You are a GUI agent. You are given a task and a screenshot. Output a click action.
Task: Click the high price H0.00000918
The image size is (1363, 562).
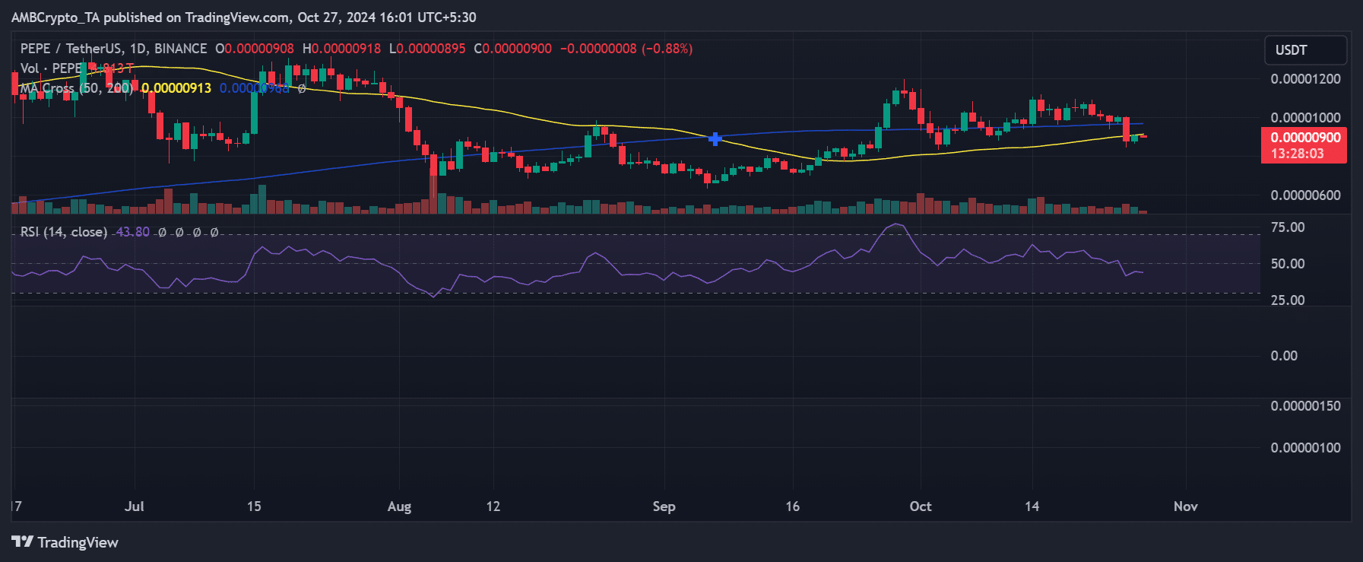342,49
